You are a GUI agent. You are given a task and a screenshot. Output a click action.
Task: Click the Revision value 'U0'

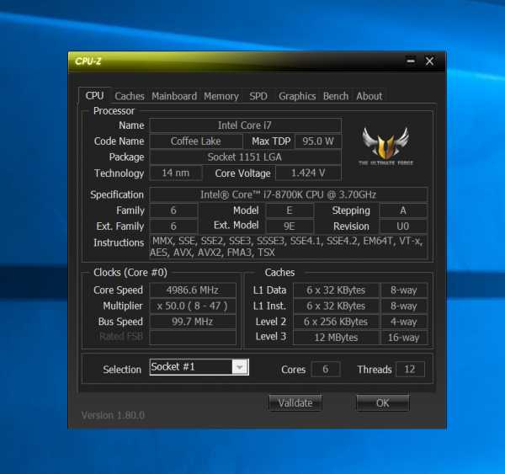(x=403, y=226)
